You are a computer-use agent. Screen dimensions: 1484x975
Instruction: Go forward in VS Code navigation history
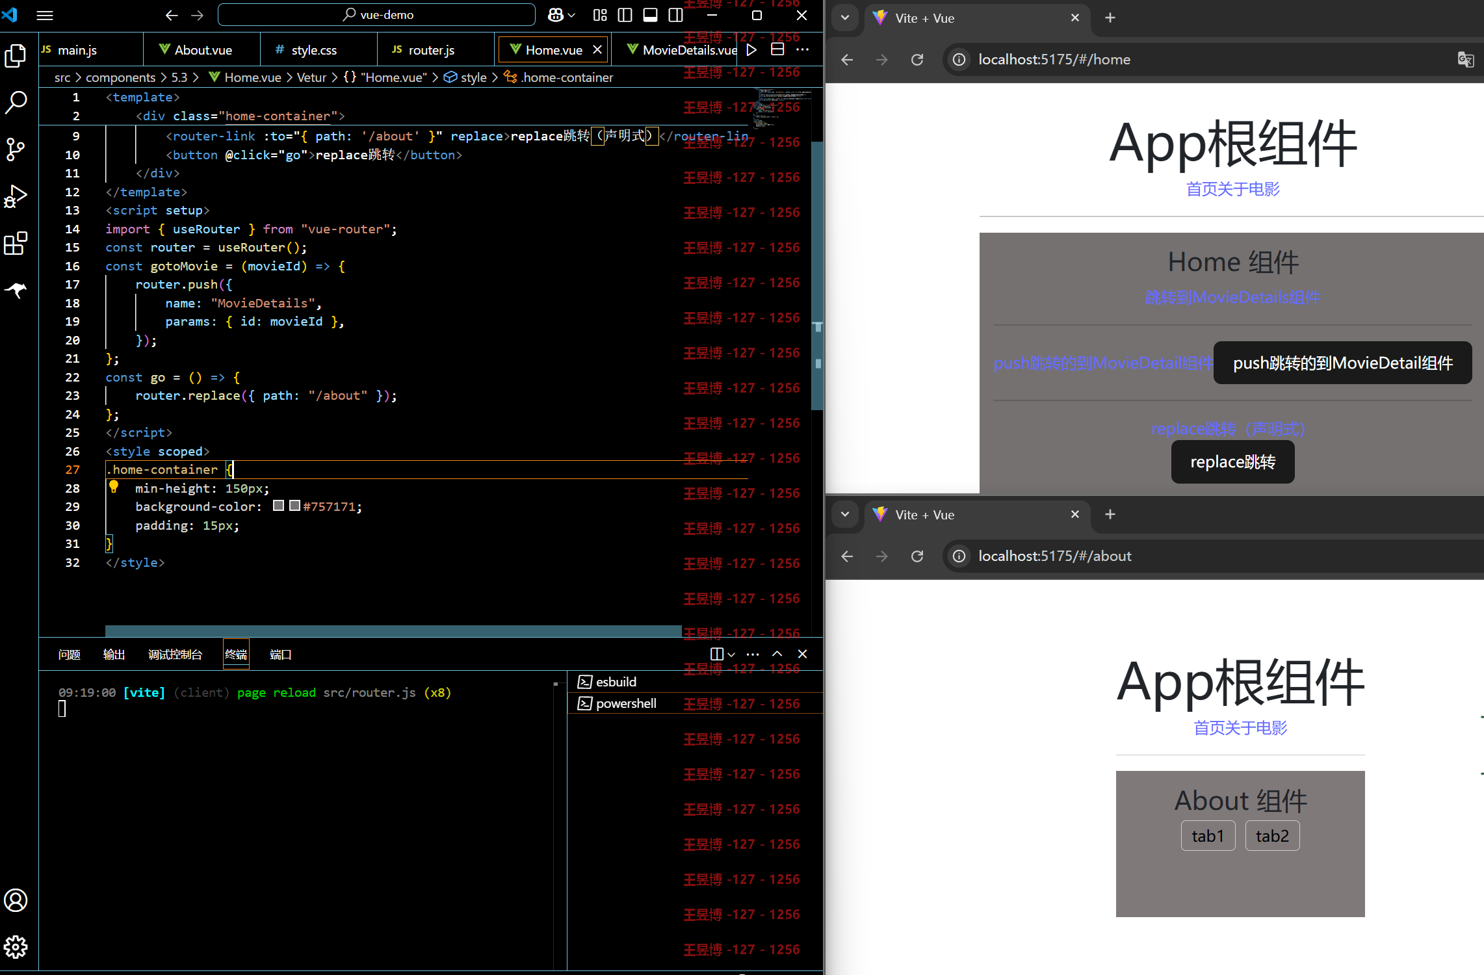198,15
